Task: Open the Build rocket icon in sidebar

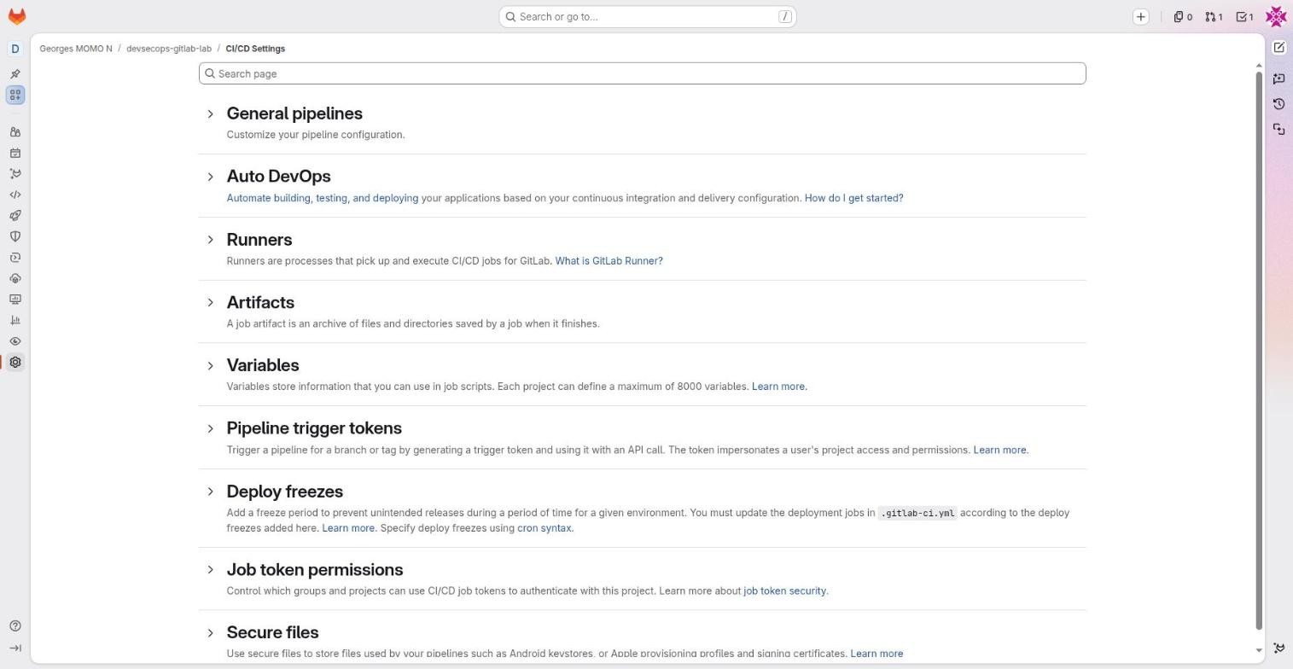Action: pos(15,216)
